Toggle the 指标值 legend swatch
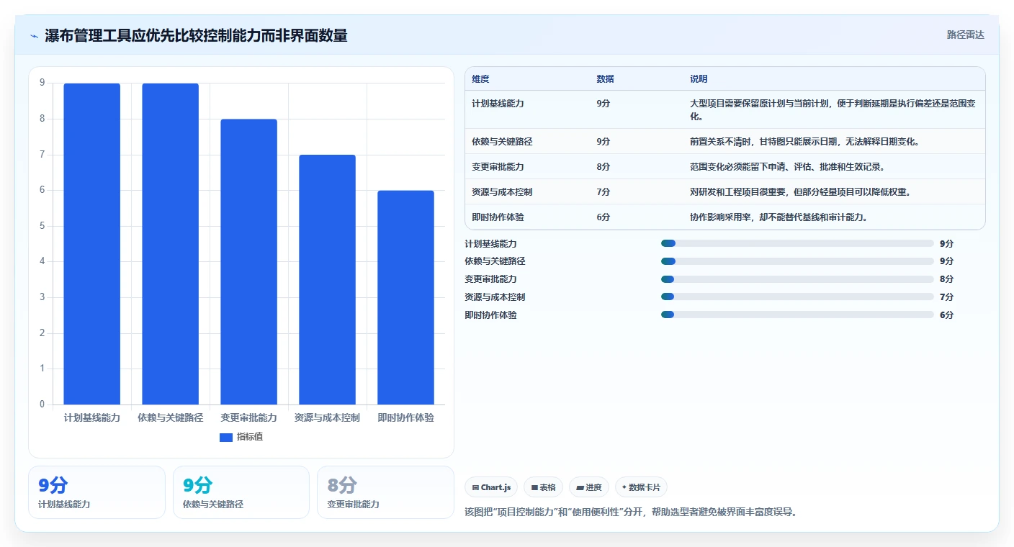This screenshot has width=1014, height=547. [x=226, y=437]
